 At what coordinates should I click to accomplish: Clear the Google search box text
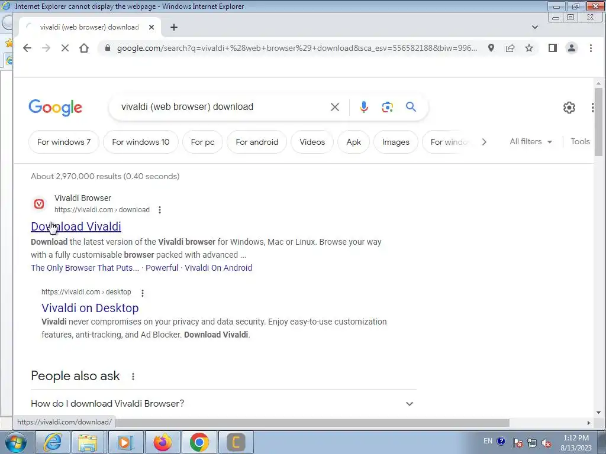(x=335, y=107)
